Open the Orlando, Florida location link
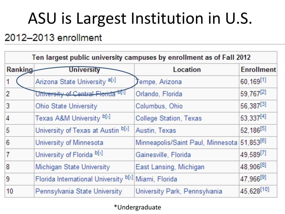 click(159, 94)
